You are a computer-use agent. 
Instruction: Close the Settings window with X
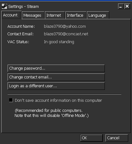click(x=127, y=6)
